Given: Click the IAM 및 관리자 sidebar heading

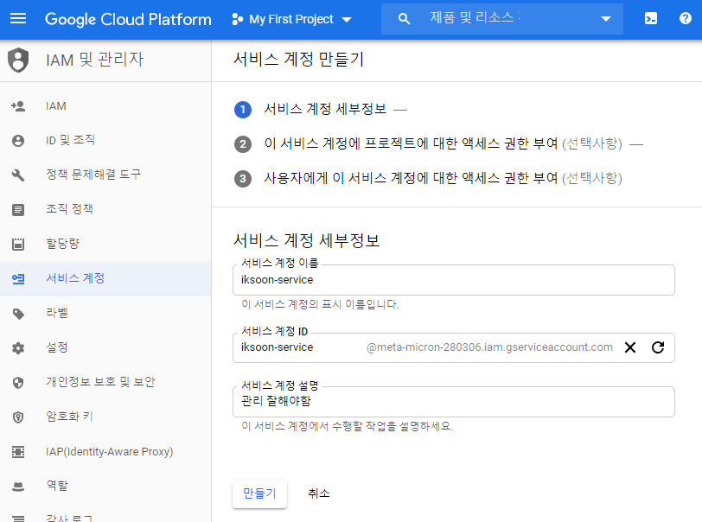Looking at the screenshot, I should tap(95, 60).
